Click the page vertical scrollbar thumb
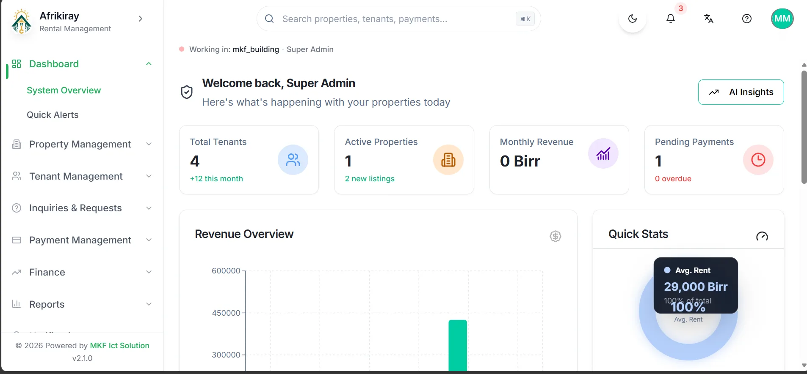Image resolution: width=807 pixels, height=374 pixels. pos(804,127)
